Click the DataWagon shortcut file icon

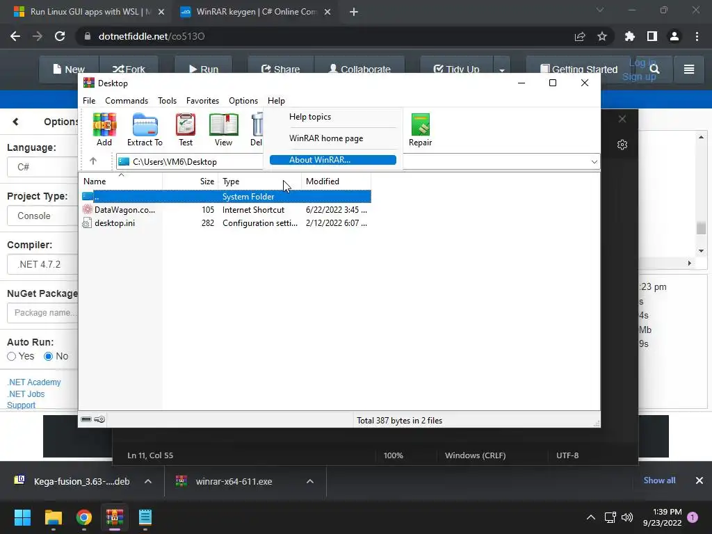87,209
